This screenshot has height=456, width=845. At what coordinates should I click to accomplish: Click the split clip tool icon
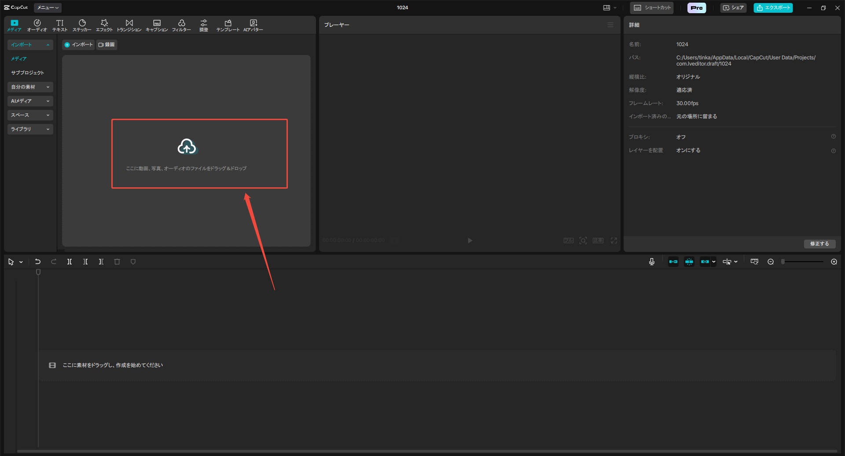pos(70,262)
